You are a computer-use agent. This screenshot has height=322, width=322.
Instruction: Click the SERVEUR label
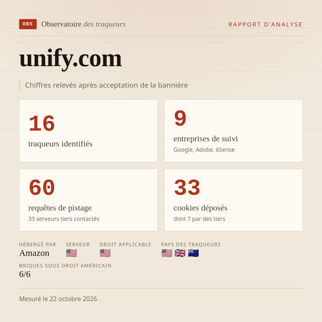(78, 244)
